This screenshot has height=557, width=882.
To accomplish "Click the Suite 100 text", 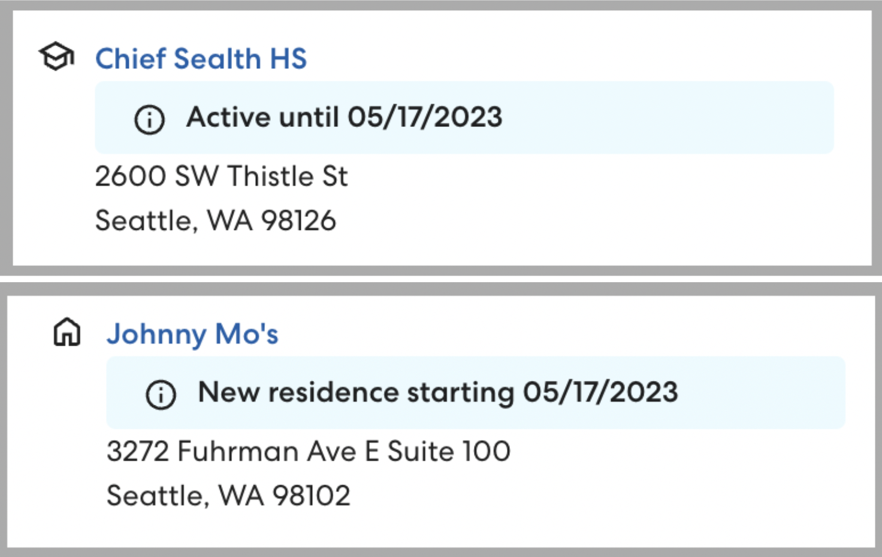I will (x=449, y=452).
